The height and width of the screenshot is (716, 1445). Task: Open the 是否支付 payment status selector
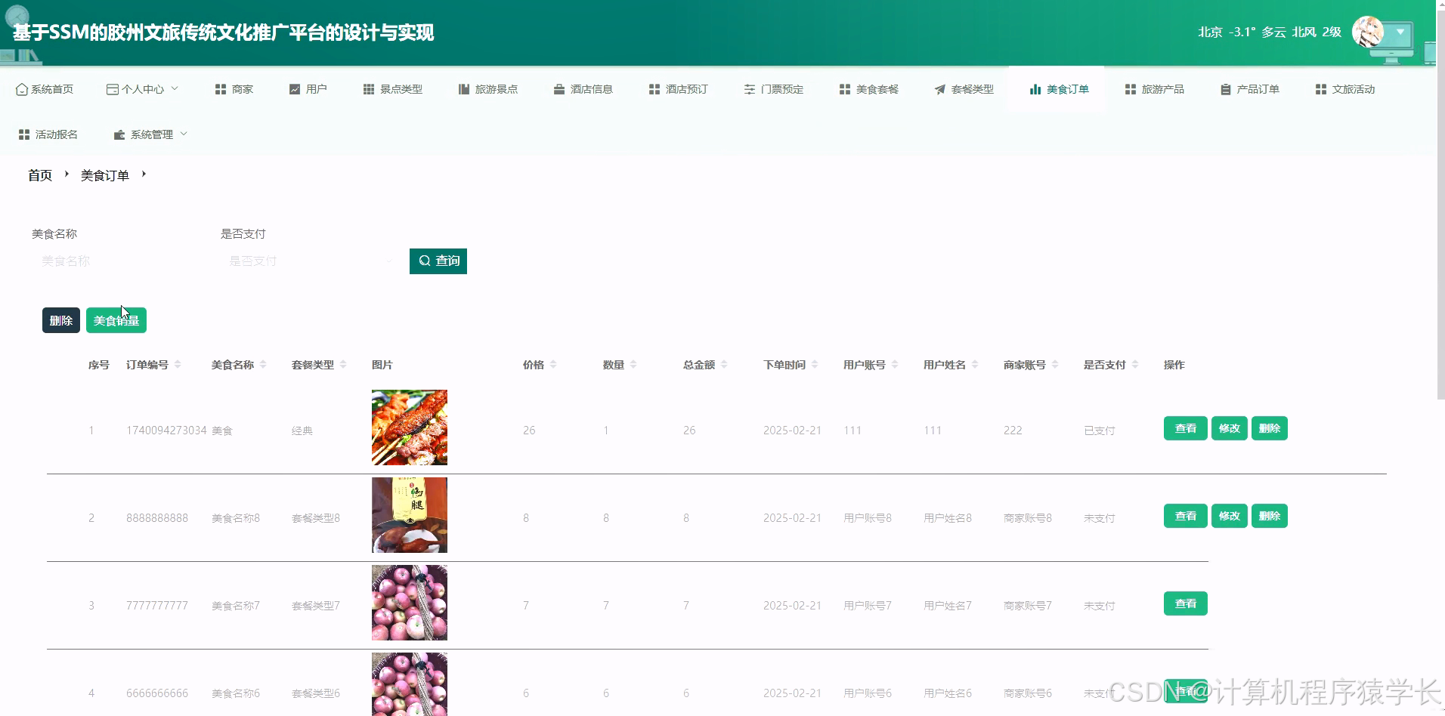tap(306, 261)
